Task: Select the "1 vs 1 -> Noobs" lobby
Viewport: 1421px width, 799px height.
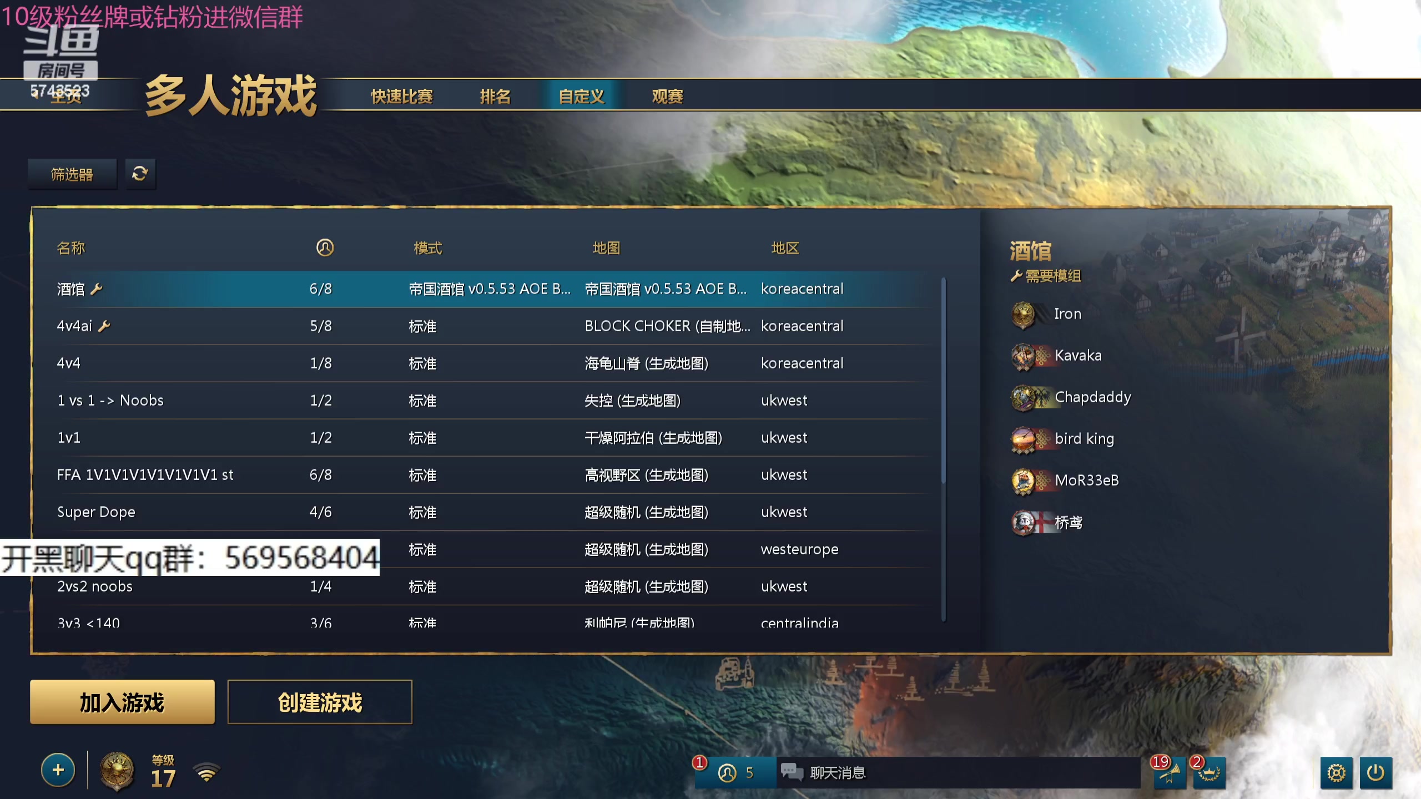Action: point(110,400)
